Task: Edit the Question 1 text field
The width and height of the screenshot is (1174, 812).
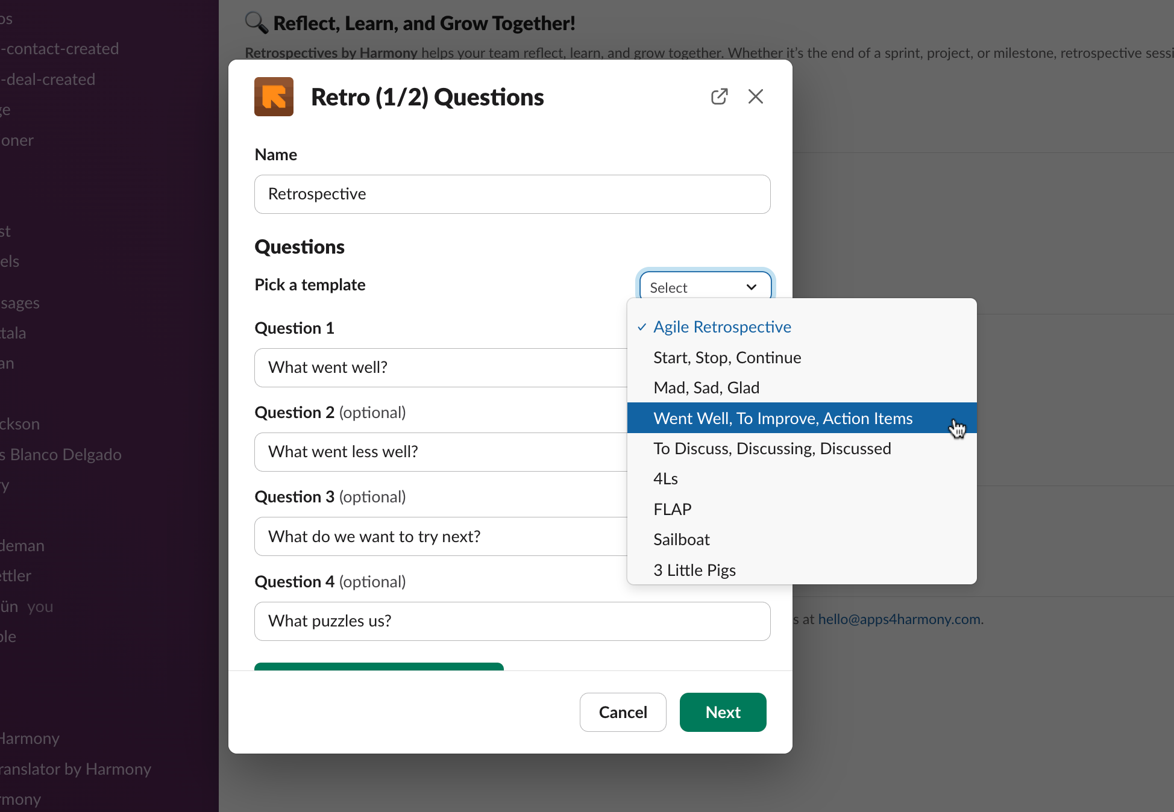Action: [440, 367]
